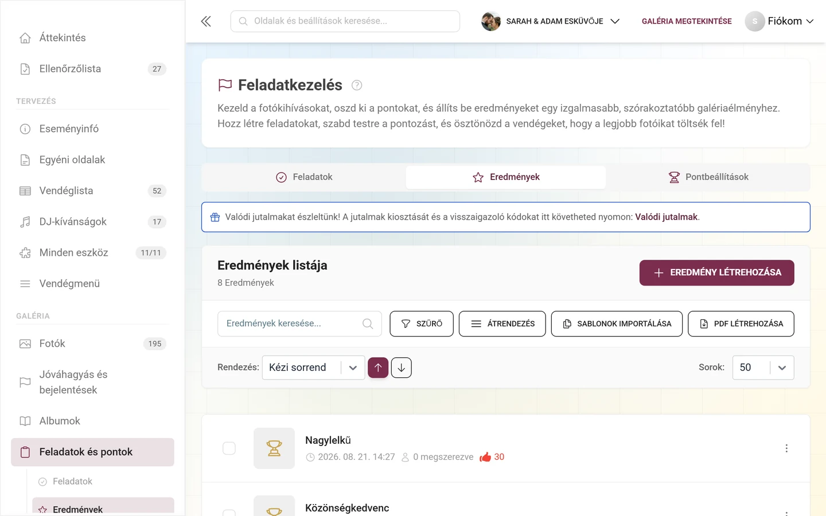826x516 pixels.
Task: Click the Jóváhagyás és bejelentések flag icon
Action: 25,382
